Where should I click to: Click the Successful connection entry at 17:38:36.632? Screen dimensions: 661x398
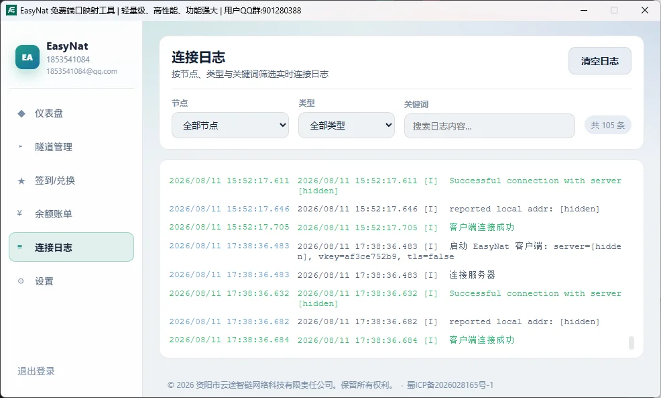(396, 298)
